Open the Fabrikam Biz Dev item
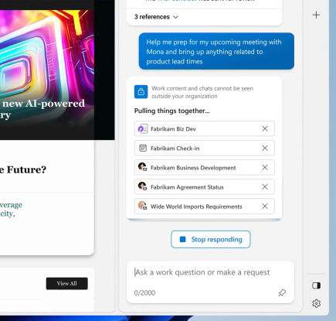Screen dimensions: 336x321 click(x=205, y=128)
